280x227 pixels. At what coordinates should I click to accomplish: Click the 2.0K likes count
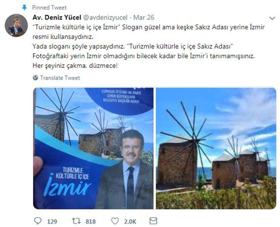pos(130,221)
